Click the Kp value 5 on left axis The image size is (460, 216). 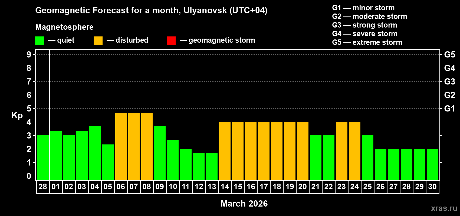click(x=29, y=109)
